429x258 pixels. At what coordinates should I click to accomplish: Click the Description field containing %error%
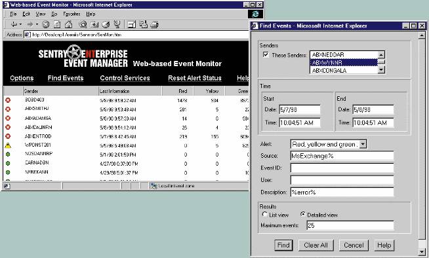tap(342, 193)
